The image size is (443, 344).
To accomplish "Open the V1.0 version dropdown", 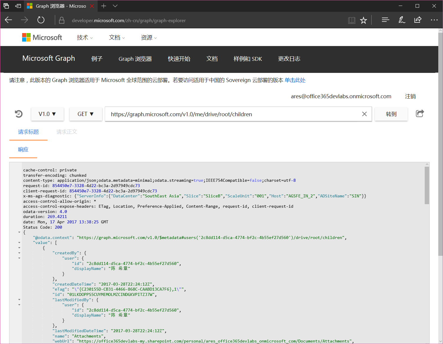I will [x=47, y=114].
